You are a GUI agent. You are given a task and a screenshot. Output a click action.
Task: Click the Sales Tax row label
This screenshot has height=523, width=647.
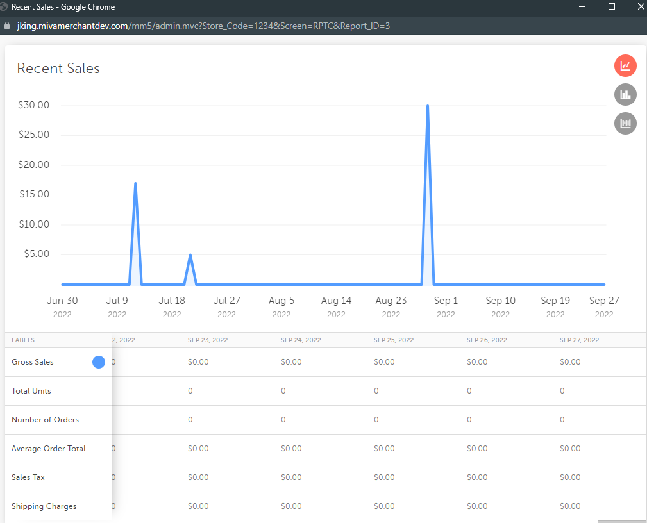28,477
